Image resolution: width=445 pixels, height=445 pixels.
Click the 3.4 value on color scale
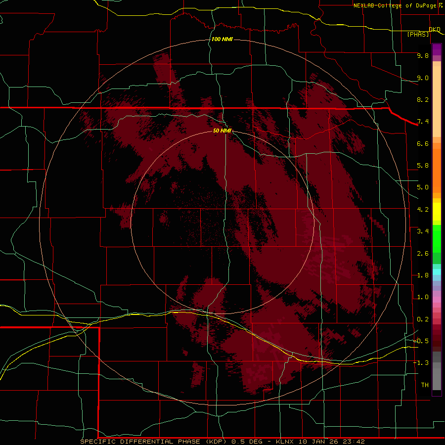click(x=423, y=231)
